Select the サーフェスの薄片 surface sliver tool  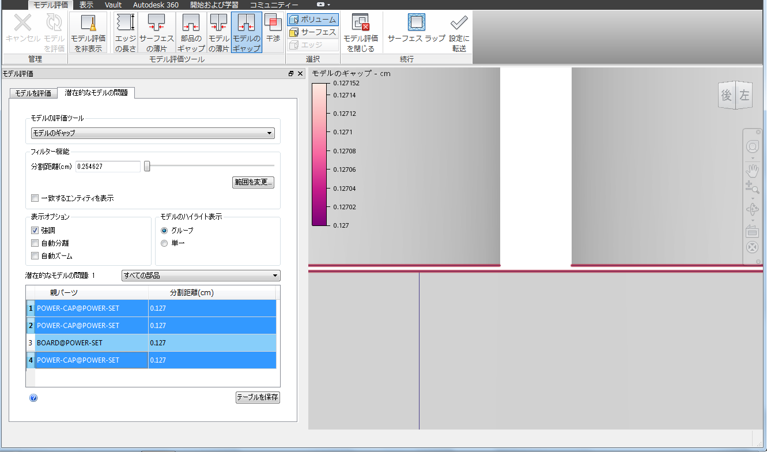(x=156, y=33)
